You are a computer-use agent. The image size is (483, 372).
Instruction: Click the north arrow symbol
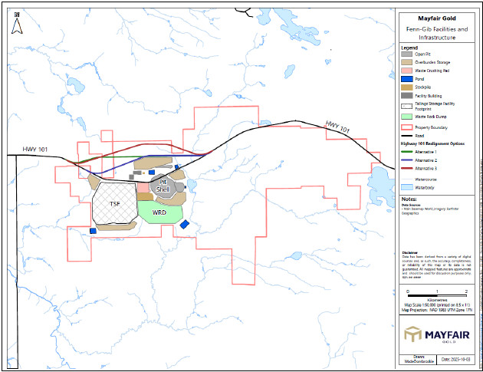[x=17, y=24]
